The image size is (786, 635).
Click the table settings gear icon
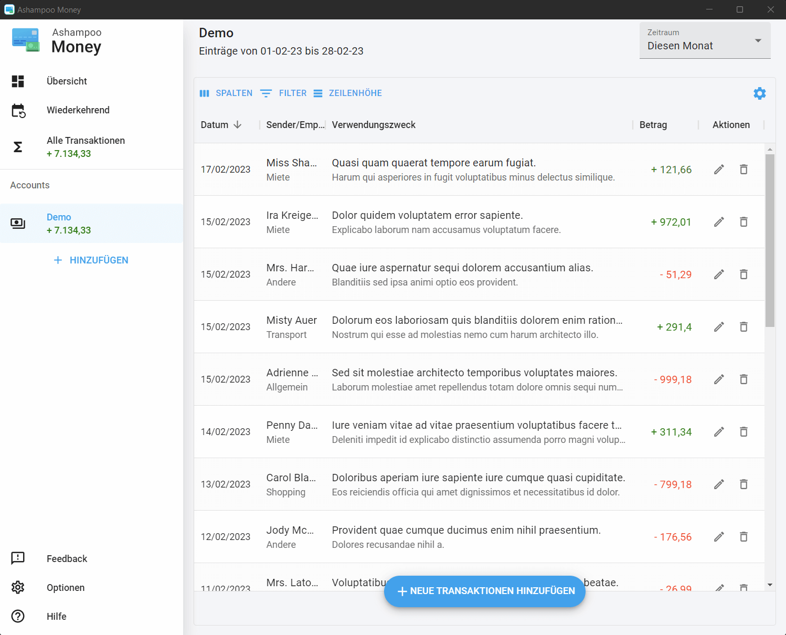tap(759, 93)
